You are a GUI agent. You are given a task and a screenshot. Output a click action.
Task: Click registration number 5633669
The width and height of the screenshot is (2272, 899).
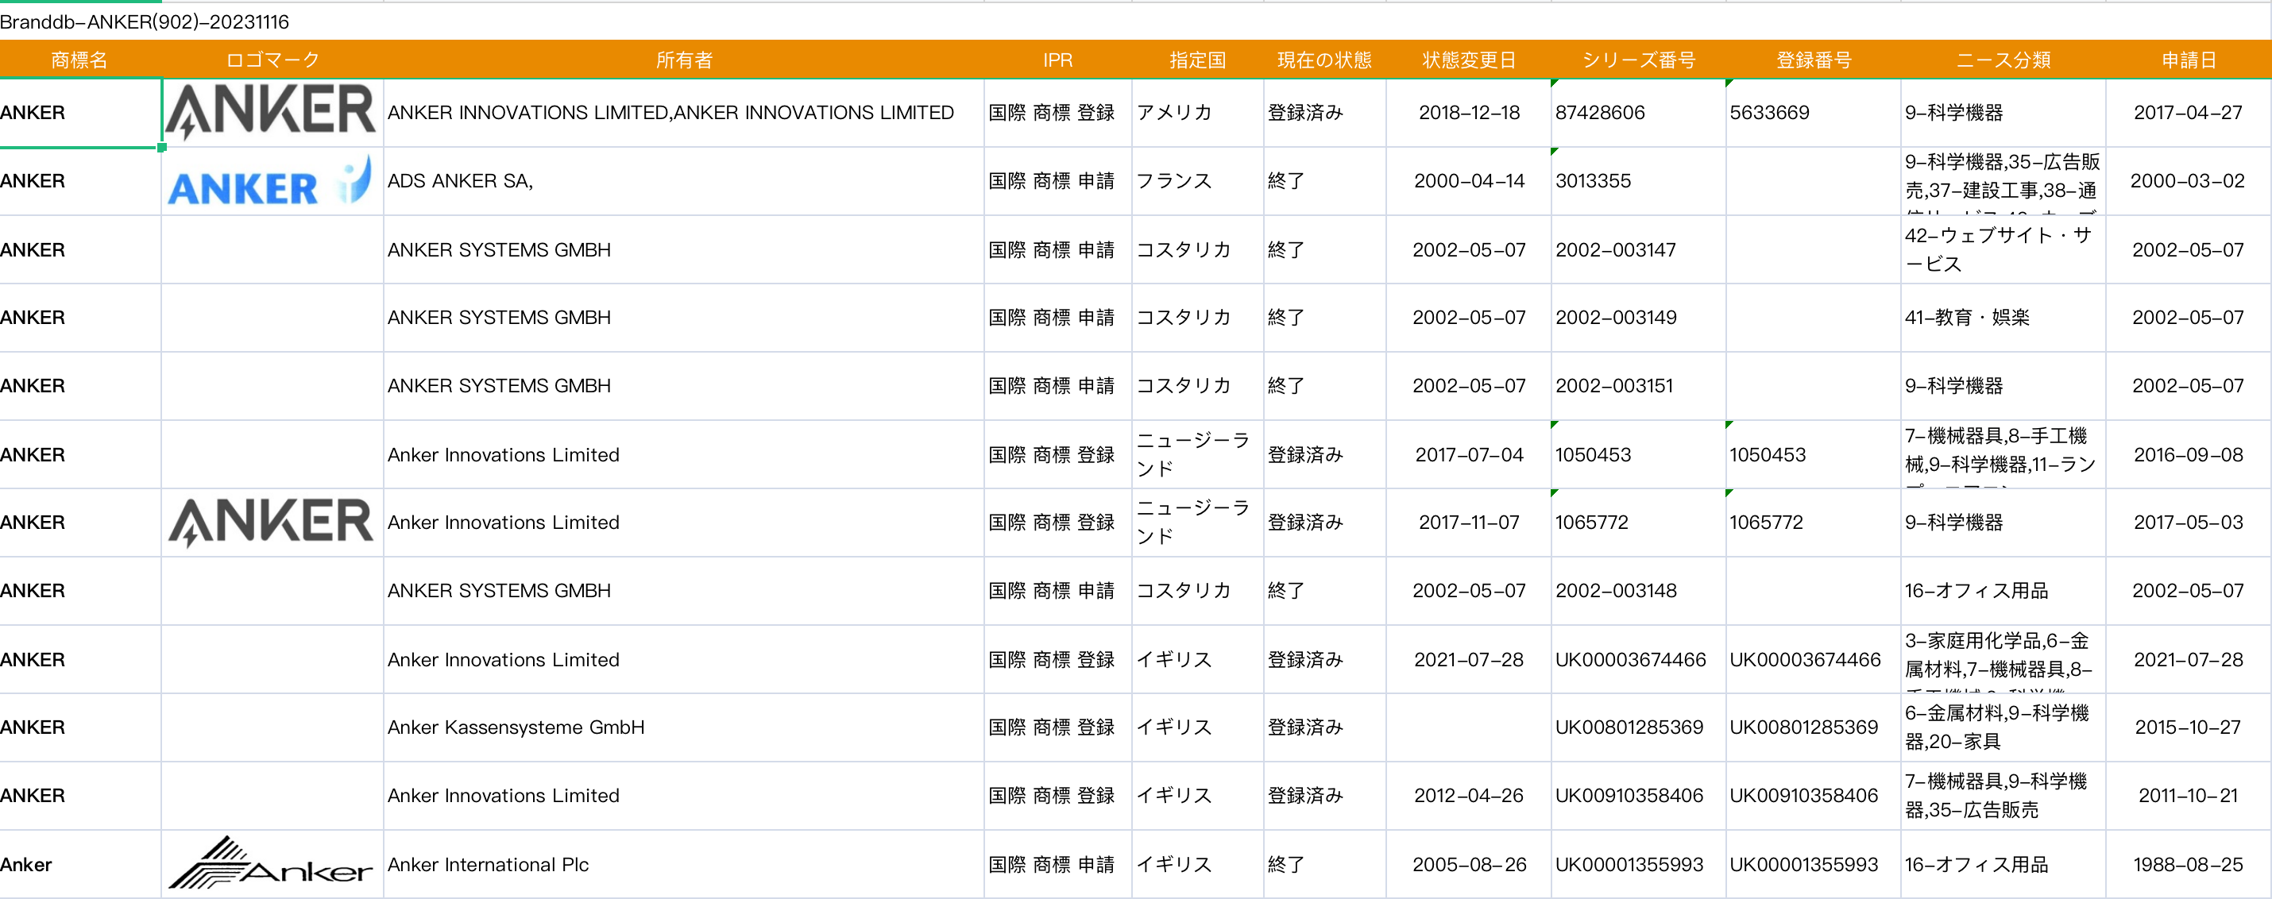[1814, 113]
